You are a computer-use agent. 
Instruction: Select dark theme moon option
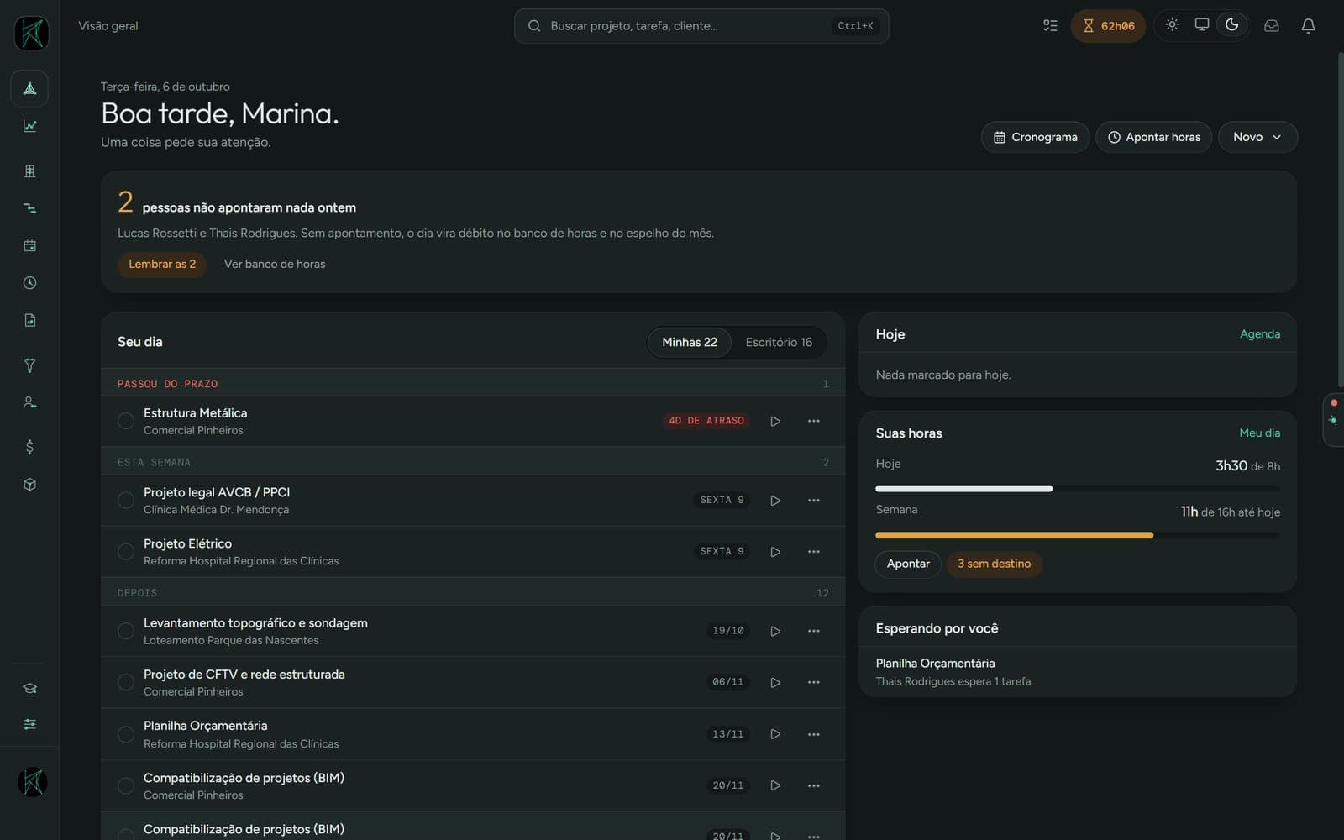click(1231, 25)
